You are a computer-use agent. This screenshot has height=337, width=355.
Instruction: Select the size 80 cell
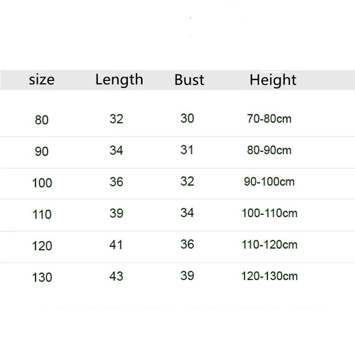[x=42, y=120]
